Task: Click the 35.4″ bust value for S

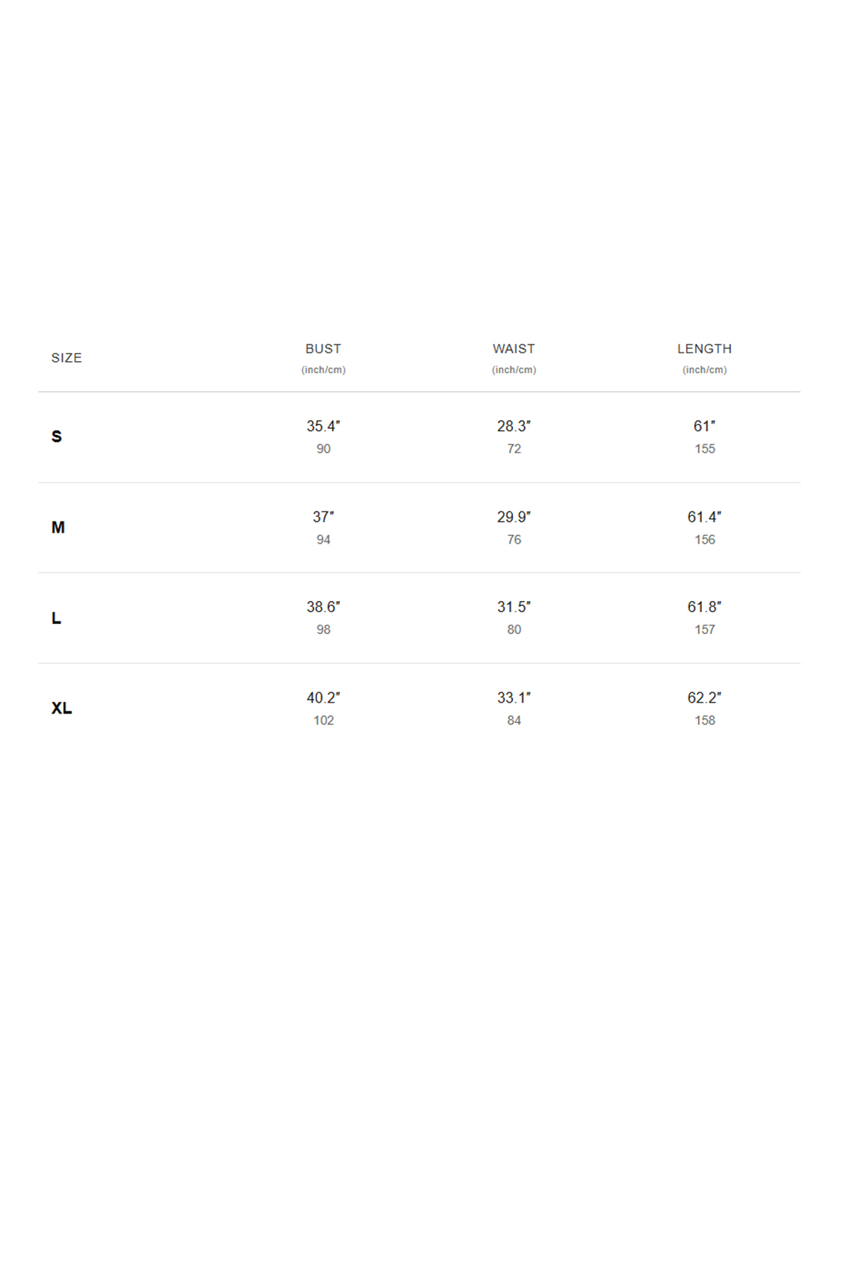Action: click(323, 426)
